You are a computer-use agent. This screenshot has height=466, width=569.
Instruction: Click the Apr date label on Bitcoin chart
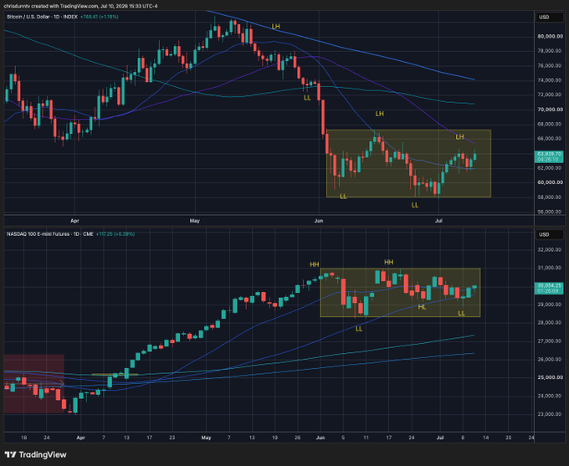click(x=74, y=221)
